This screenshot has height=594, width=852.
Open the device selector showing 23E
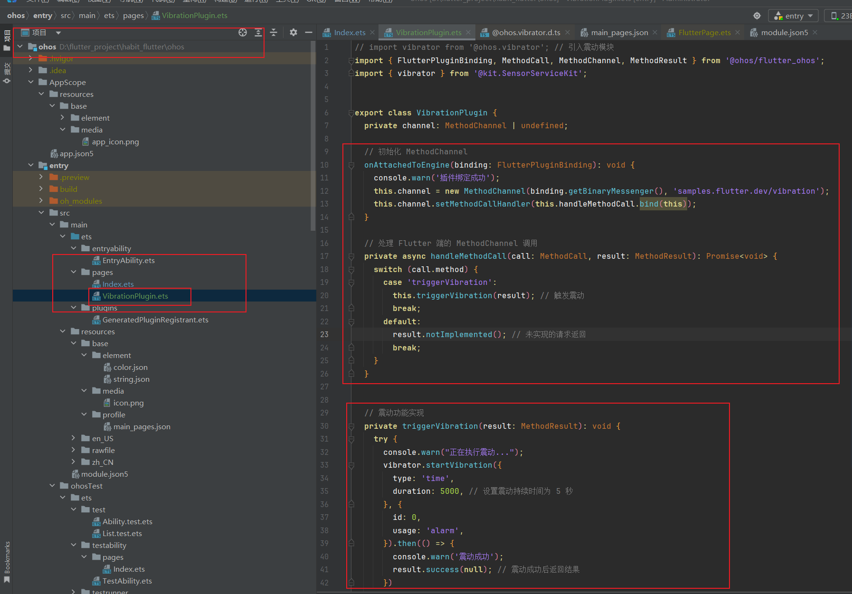click(x=840, y=16)
